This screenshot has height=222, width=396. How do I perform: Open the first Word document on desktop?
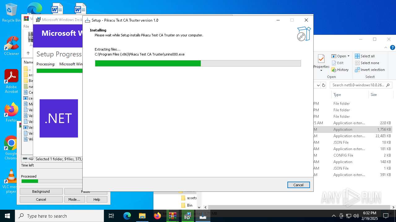tap(57, 9)
